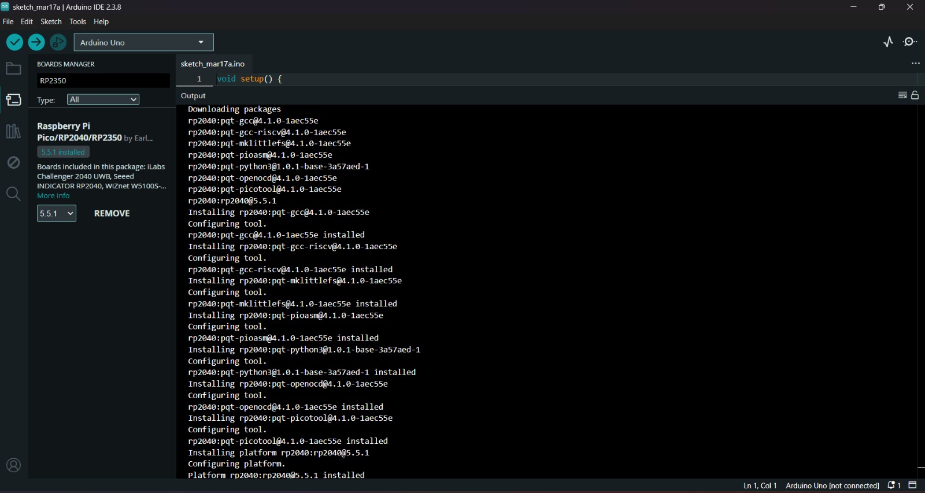Open the Sketch menu
The width and height of the screenshot is (925, 493).
pos(51,21)
